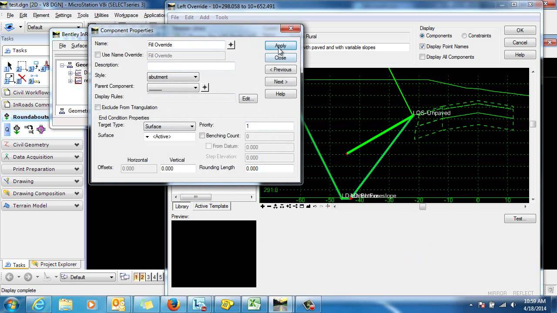The width and height of the screenshot is (557, 313).
Task: Click the Close button in Component Properties
Action: point(281,58)
